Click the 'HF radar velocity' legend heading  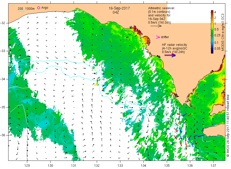175,45
